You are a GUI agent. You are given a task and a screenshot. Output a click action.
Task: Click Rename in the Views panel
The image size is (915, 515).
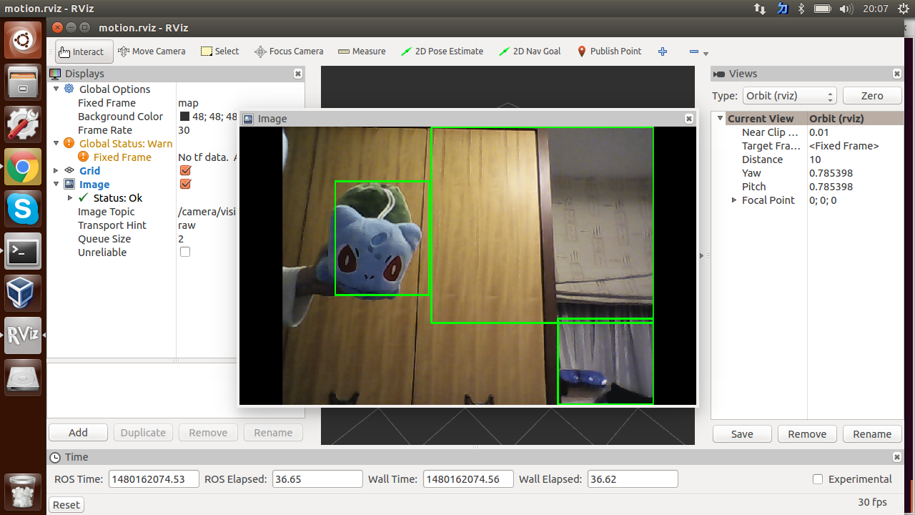click(872, 434)
